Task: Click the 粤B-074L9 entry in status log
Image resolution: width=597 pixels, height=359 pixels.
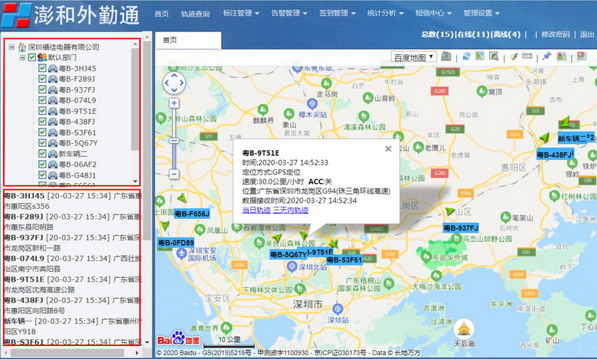Action: click(x=73, y=263)
